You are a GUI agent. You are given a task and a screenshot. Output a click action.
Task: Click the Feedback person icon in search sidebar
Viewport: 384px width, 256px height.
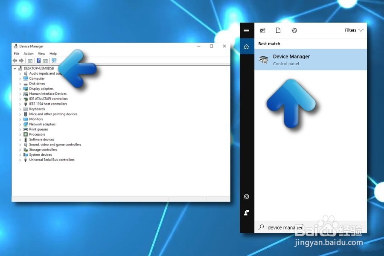pyautogui.click(x=247, y=212)
